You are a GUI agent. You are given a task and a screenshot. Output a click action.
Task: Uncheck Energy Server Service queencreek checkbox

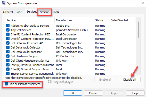coord(8,73)
